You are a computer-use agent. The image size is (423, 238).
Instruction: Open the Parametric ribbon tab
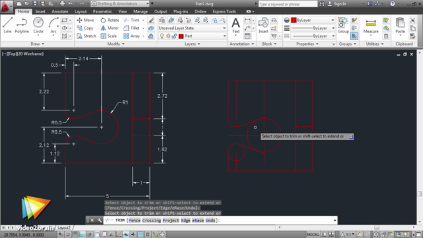tap(102, 12)
